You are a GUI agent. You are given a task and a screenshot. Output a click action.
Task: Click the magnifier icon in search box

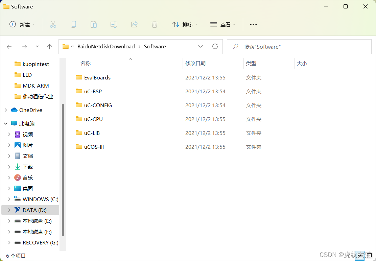tap(235, 46)
